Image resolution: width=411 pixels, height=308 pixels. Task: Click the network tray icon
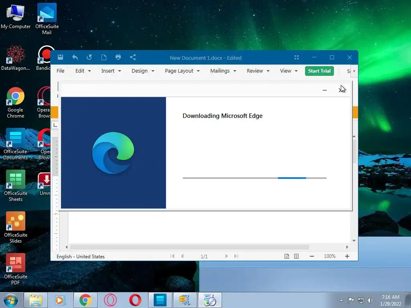click(361, 300)
